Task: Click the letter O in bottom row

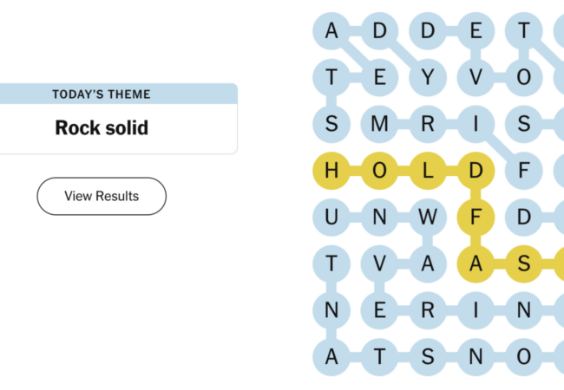Action: pyautogui.click(x=523, y=357)
